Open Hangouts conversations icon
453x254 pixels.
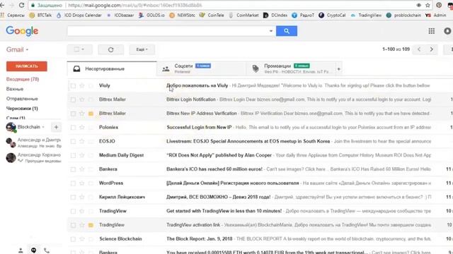tap(33, 250)
